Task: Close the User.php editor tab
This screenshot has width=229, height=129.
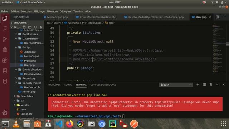Action: [x=210, y=17]
